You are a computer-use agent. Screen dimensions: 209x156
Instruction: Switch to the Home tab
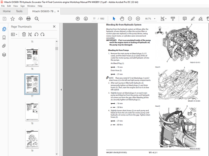coord(7,11)
